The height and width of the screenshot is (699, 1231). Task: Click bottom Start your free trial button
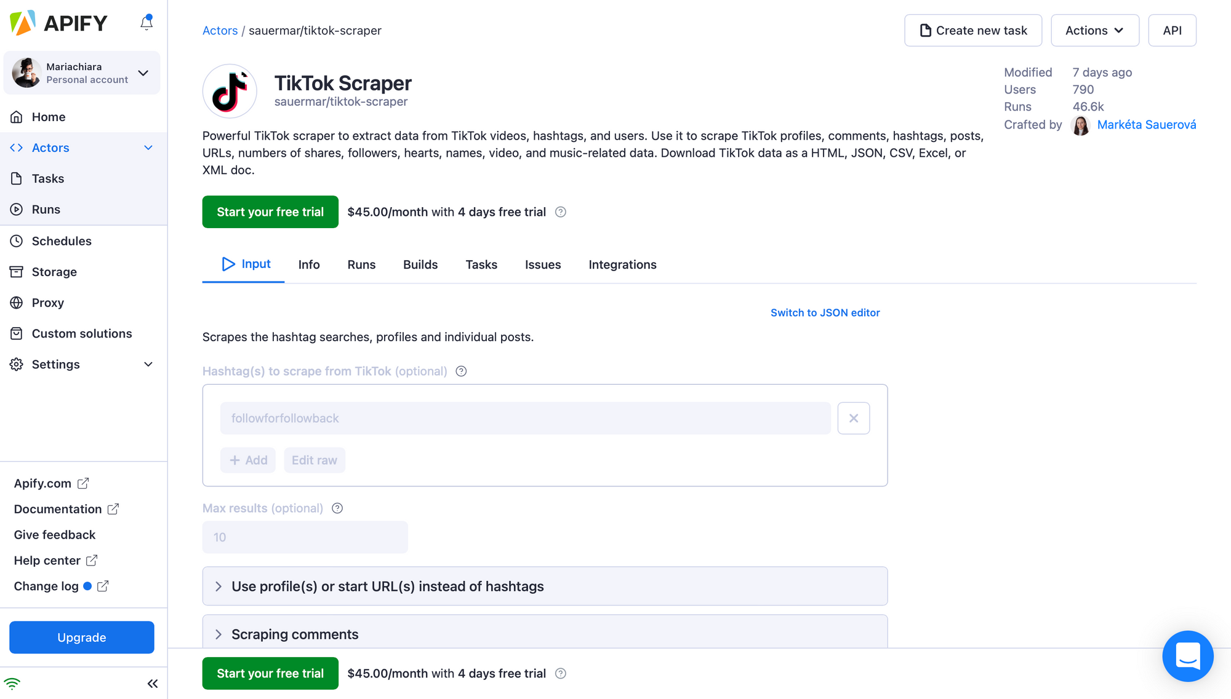270,673
